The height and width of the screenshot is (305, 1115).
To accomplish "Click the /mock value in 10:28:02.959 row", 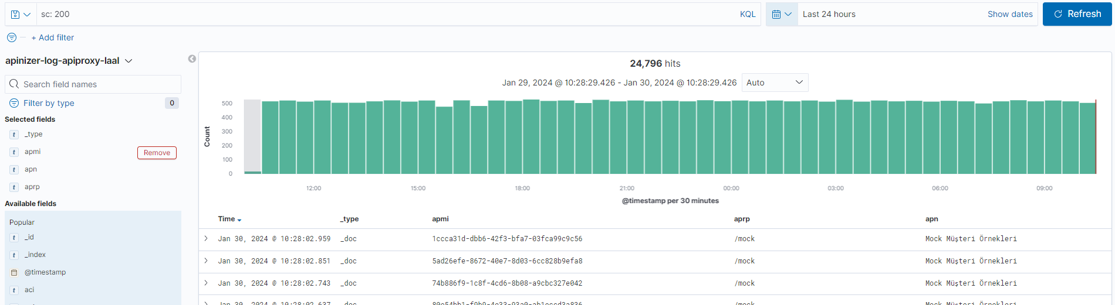I will [745, 239].
